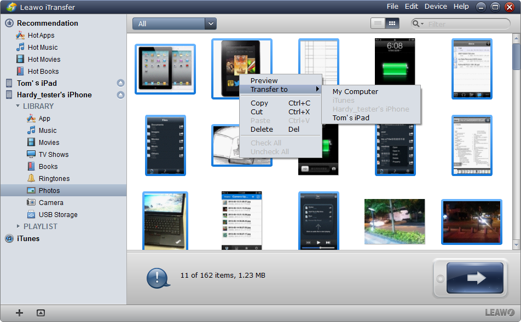This screenshot has width=521, height=322.
Task: Minimize the Leawo iTransfer window
Action: [481, 7]
